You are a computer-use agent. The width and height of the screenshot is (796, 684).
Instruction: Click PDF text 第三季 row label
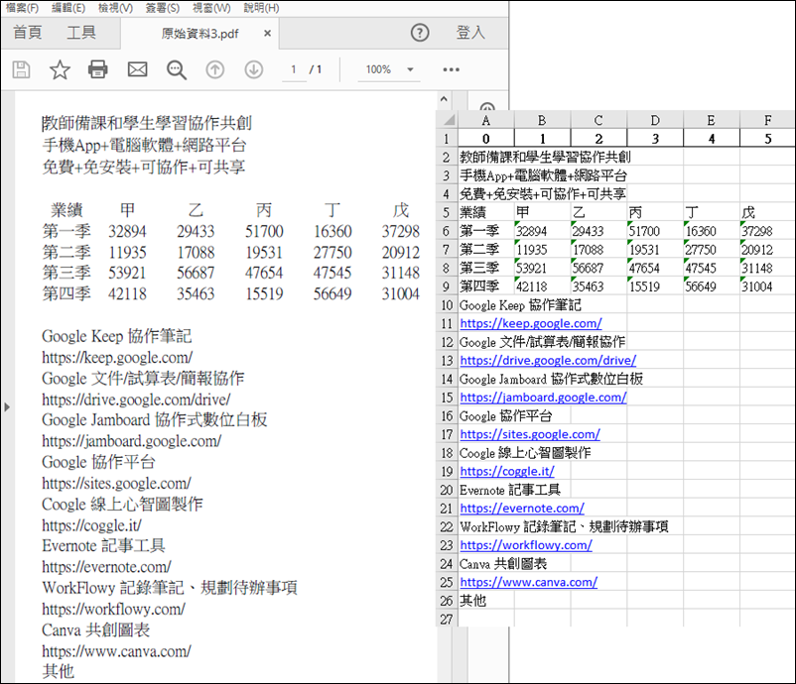[66, 273]
